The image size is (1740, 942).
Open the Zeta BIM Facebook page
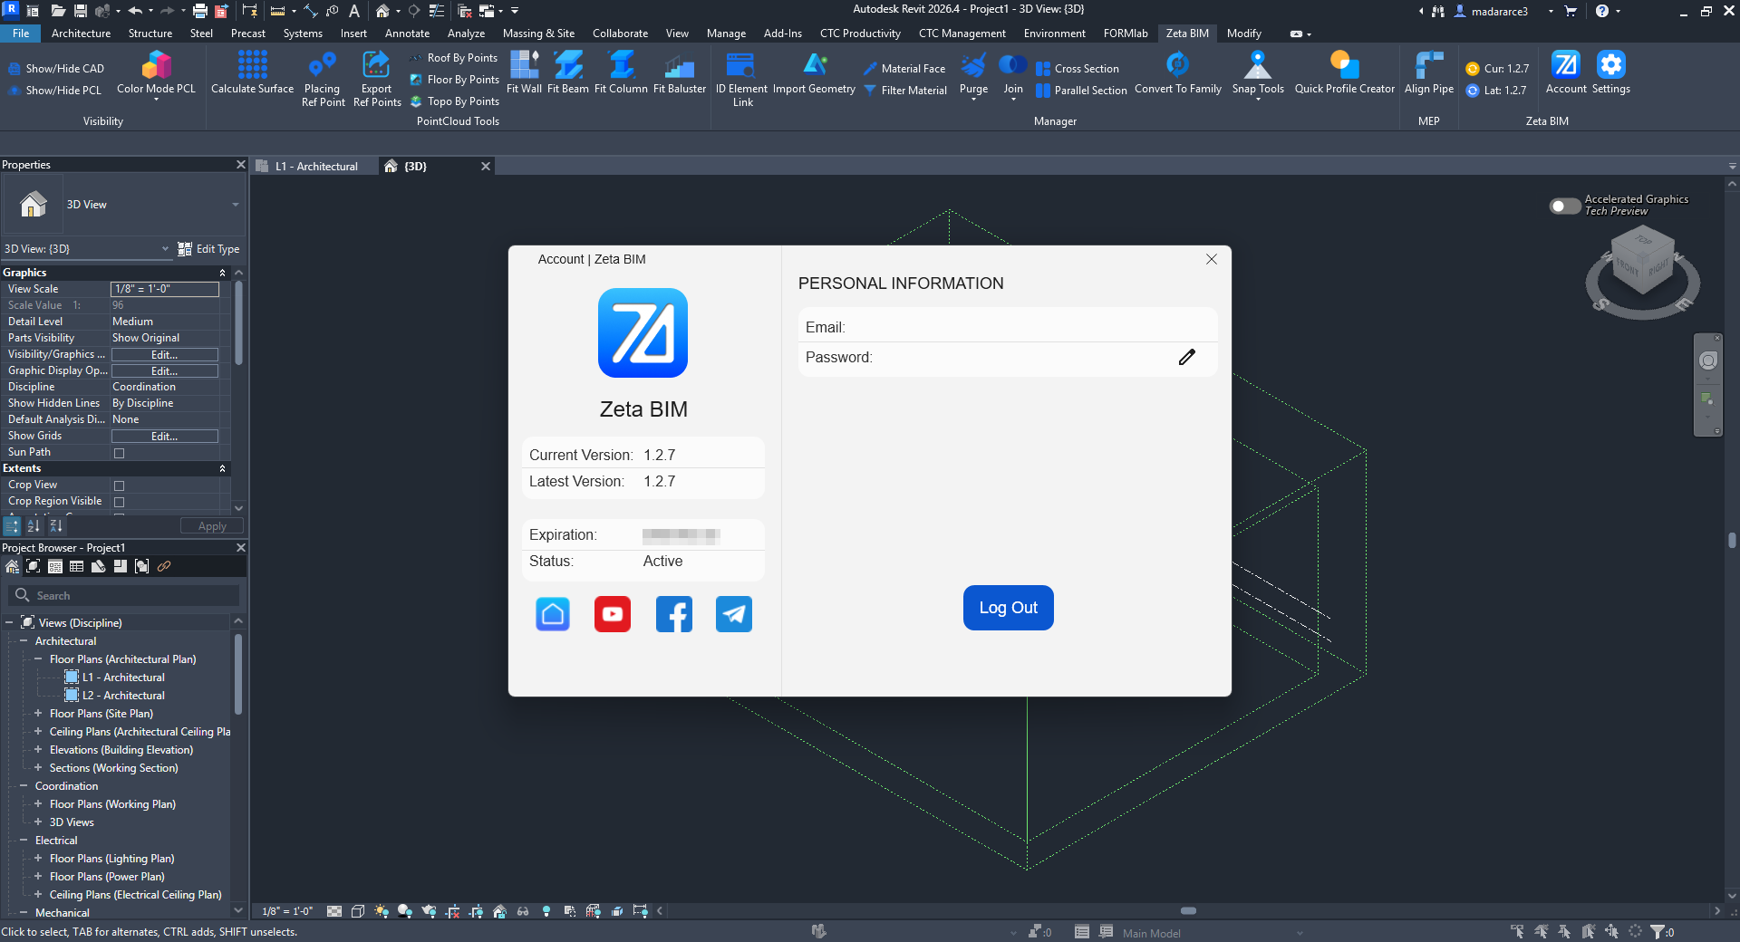click(673, 614)
